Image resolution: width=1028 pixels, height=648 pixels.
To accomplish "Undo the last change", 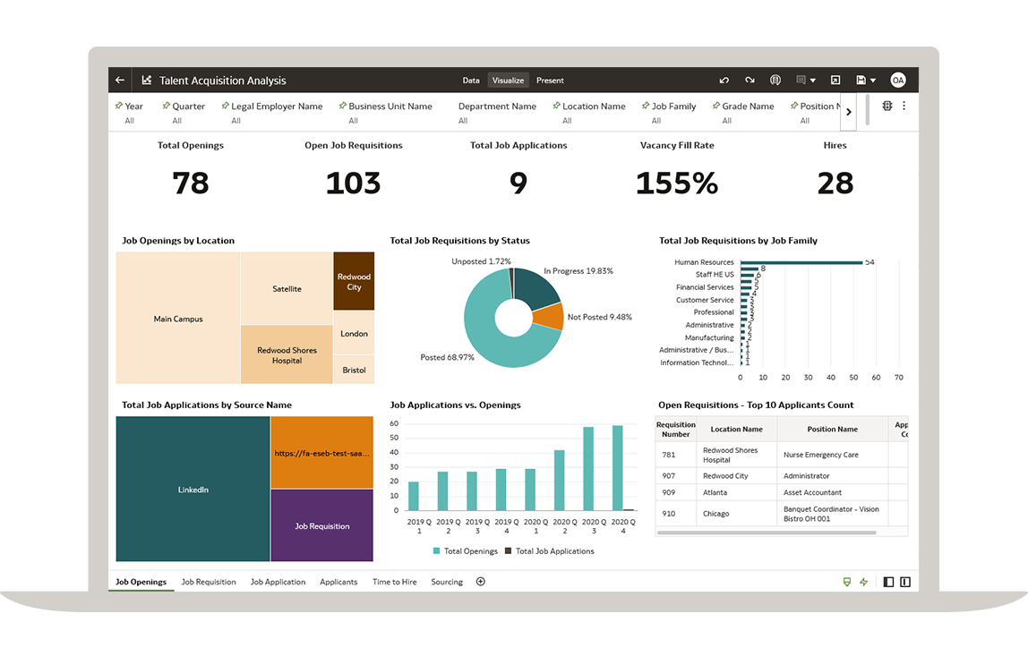I will 724,81.
